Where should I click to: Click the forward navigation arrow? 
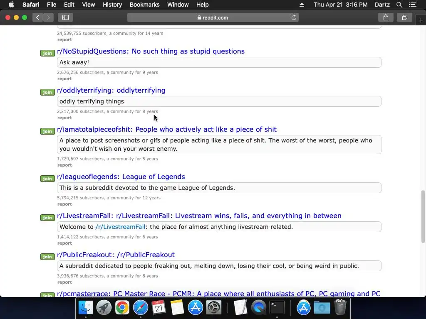(x=48, y=17)
